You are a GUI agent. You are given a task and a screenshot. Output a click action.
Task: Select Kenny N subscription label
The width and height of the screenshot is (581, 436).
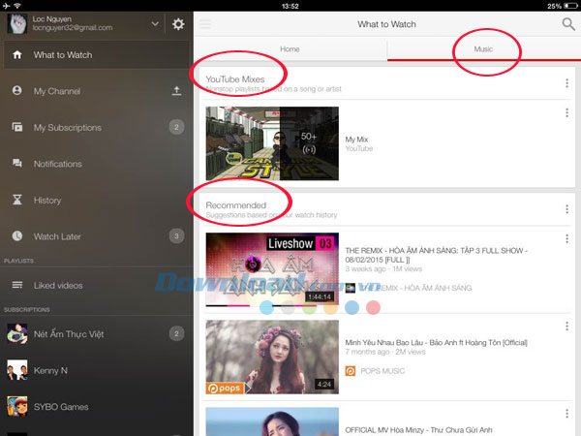click(50, 370)
